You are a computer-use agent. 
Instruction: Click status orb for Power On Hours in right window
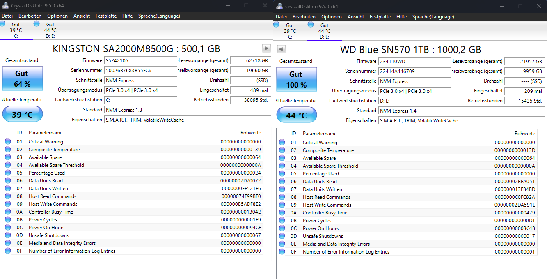282,228
